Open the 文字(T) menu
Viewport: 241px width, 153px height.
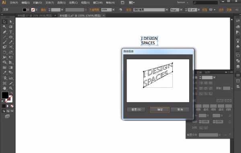tap(49, 3)
